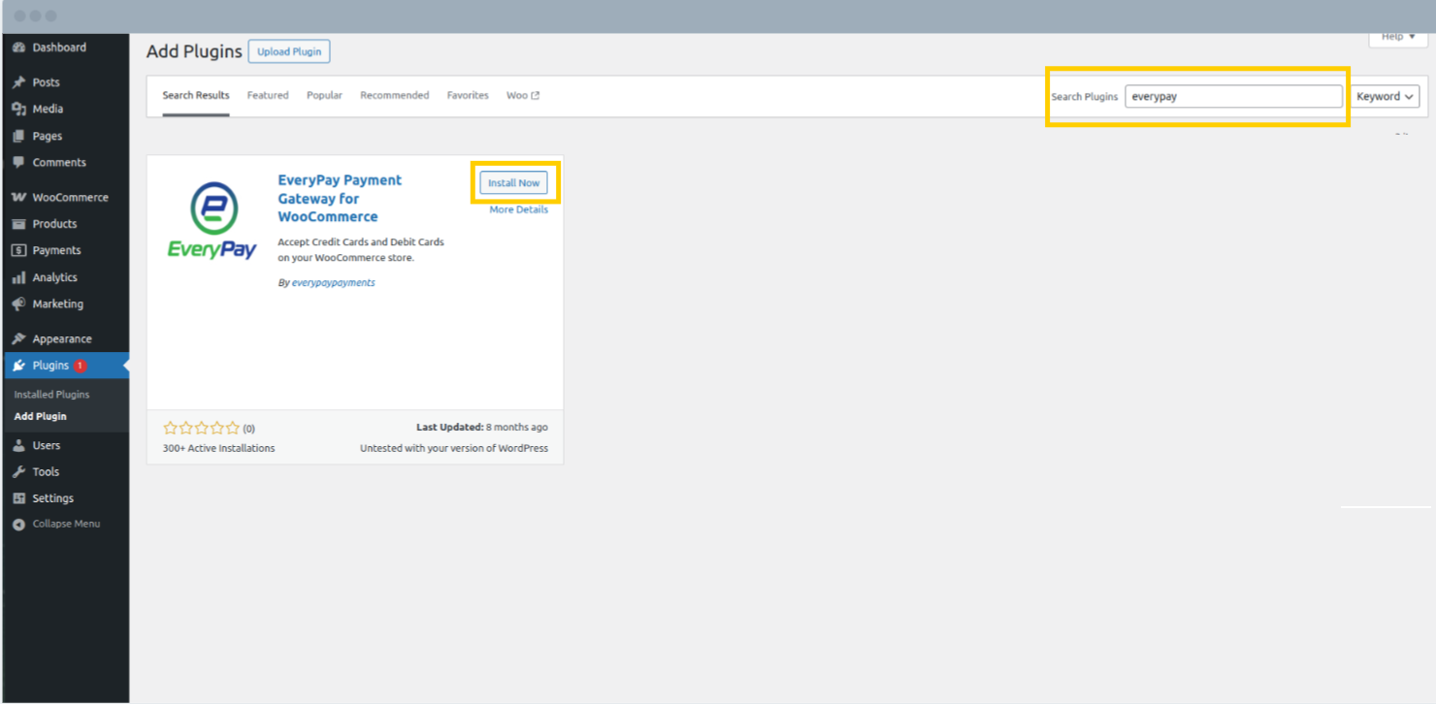Viewport: 1436px width, 704px height.
Task: Click "Untested with your version of WordPress" text
Action: click(x=454, y=448)
